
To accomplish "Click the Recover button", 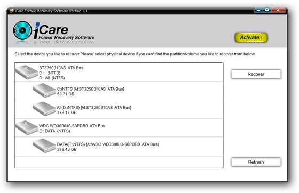I will 256,74.
